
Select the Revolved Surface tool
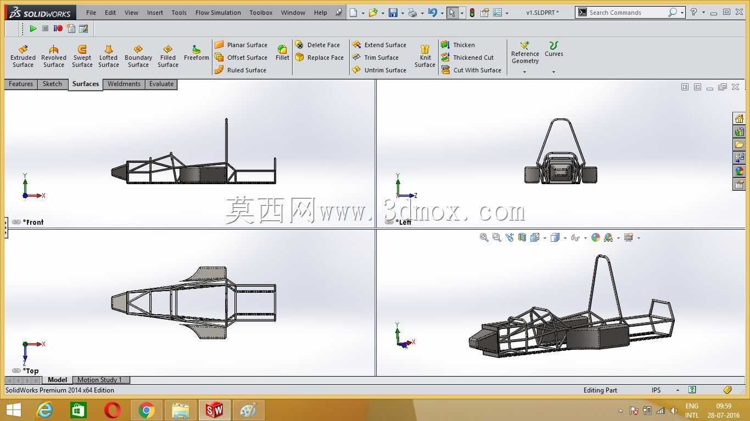(54, 56)
